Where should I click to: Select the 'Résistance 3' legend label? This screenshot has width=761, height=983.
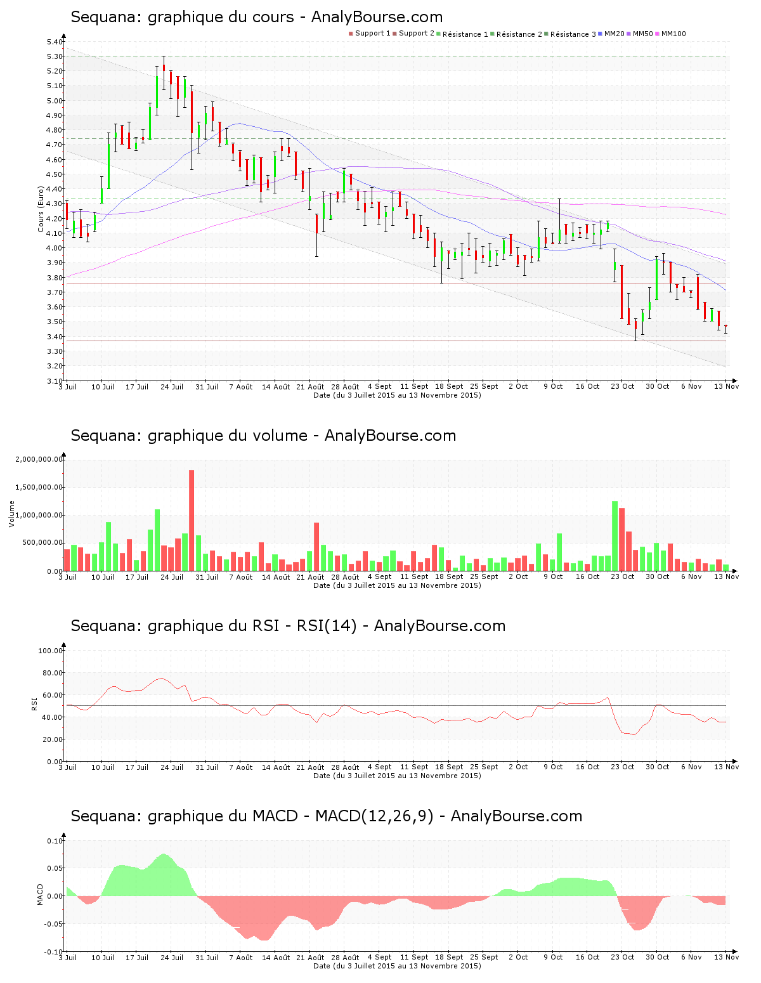click(x=573, y=34)
